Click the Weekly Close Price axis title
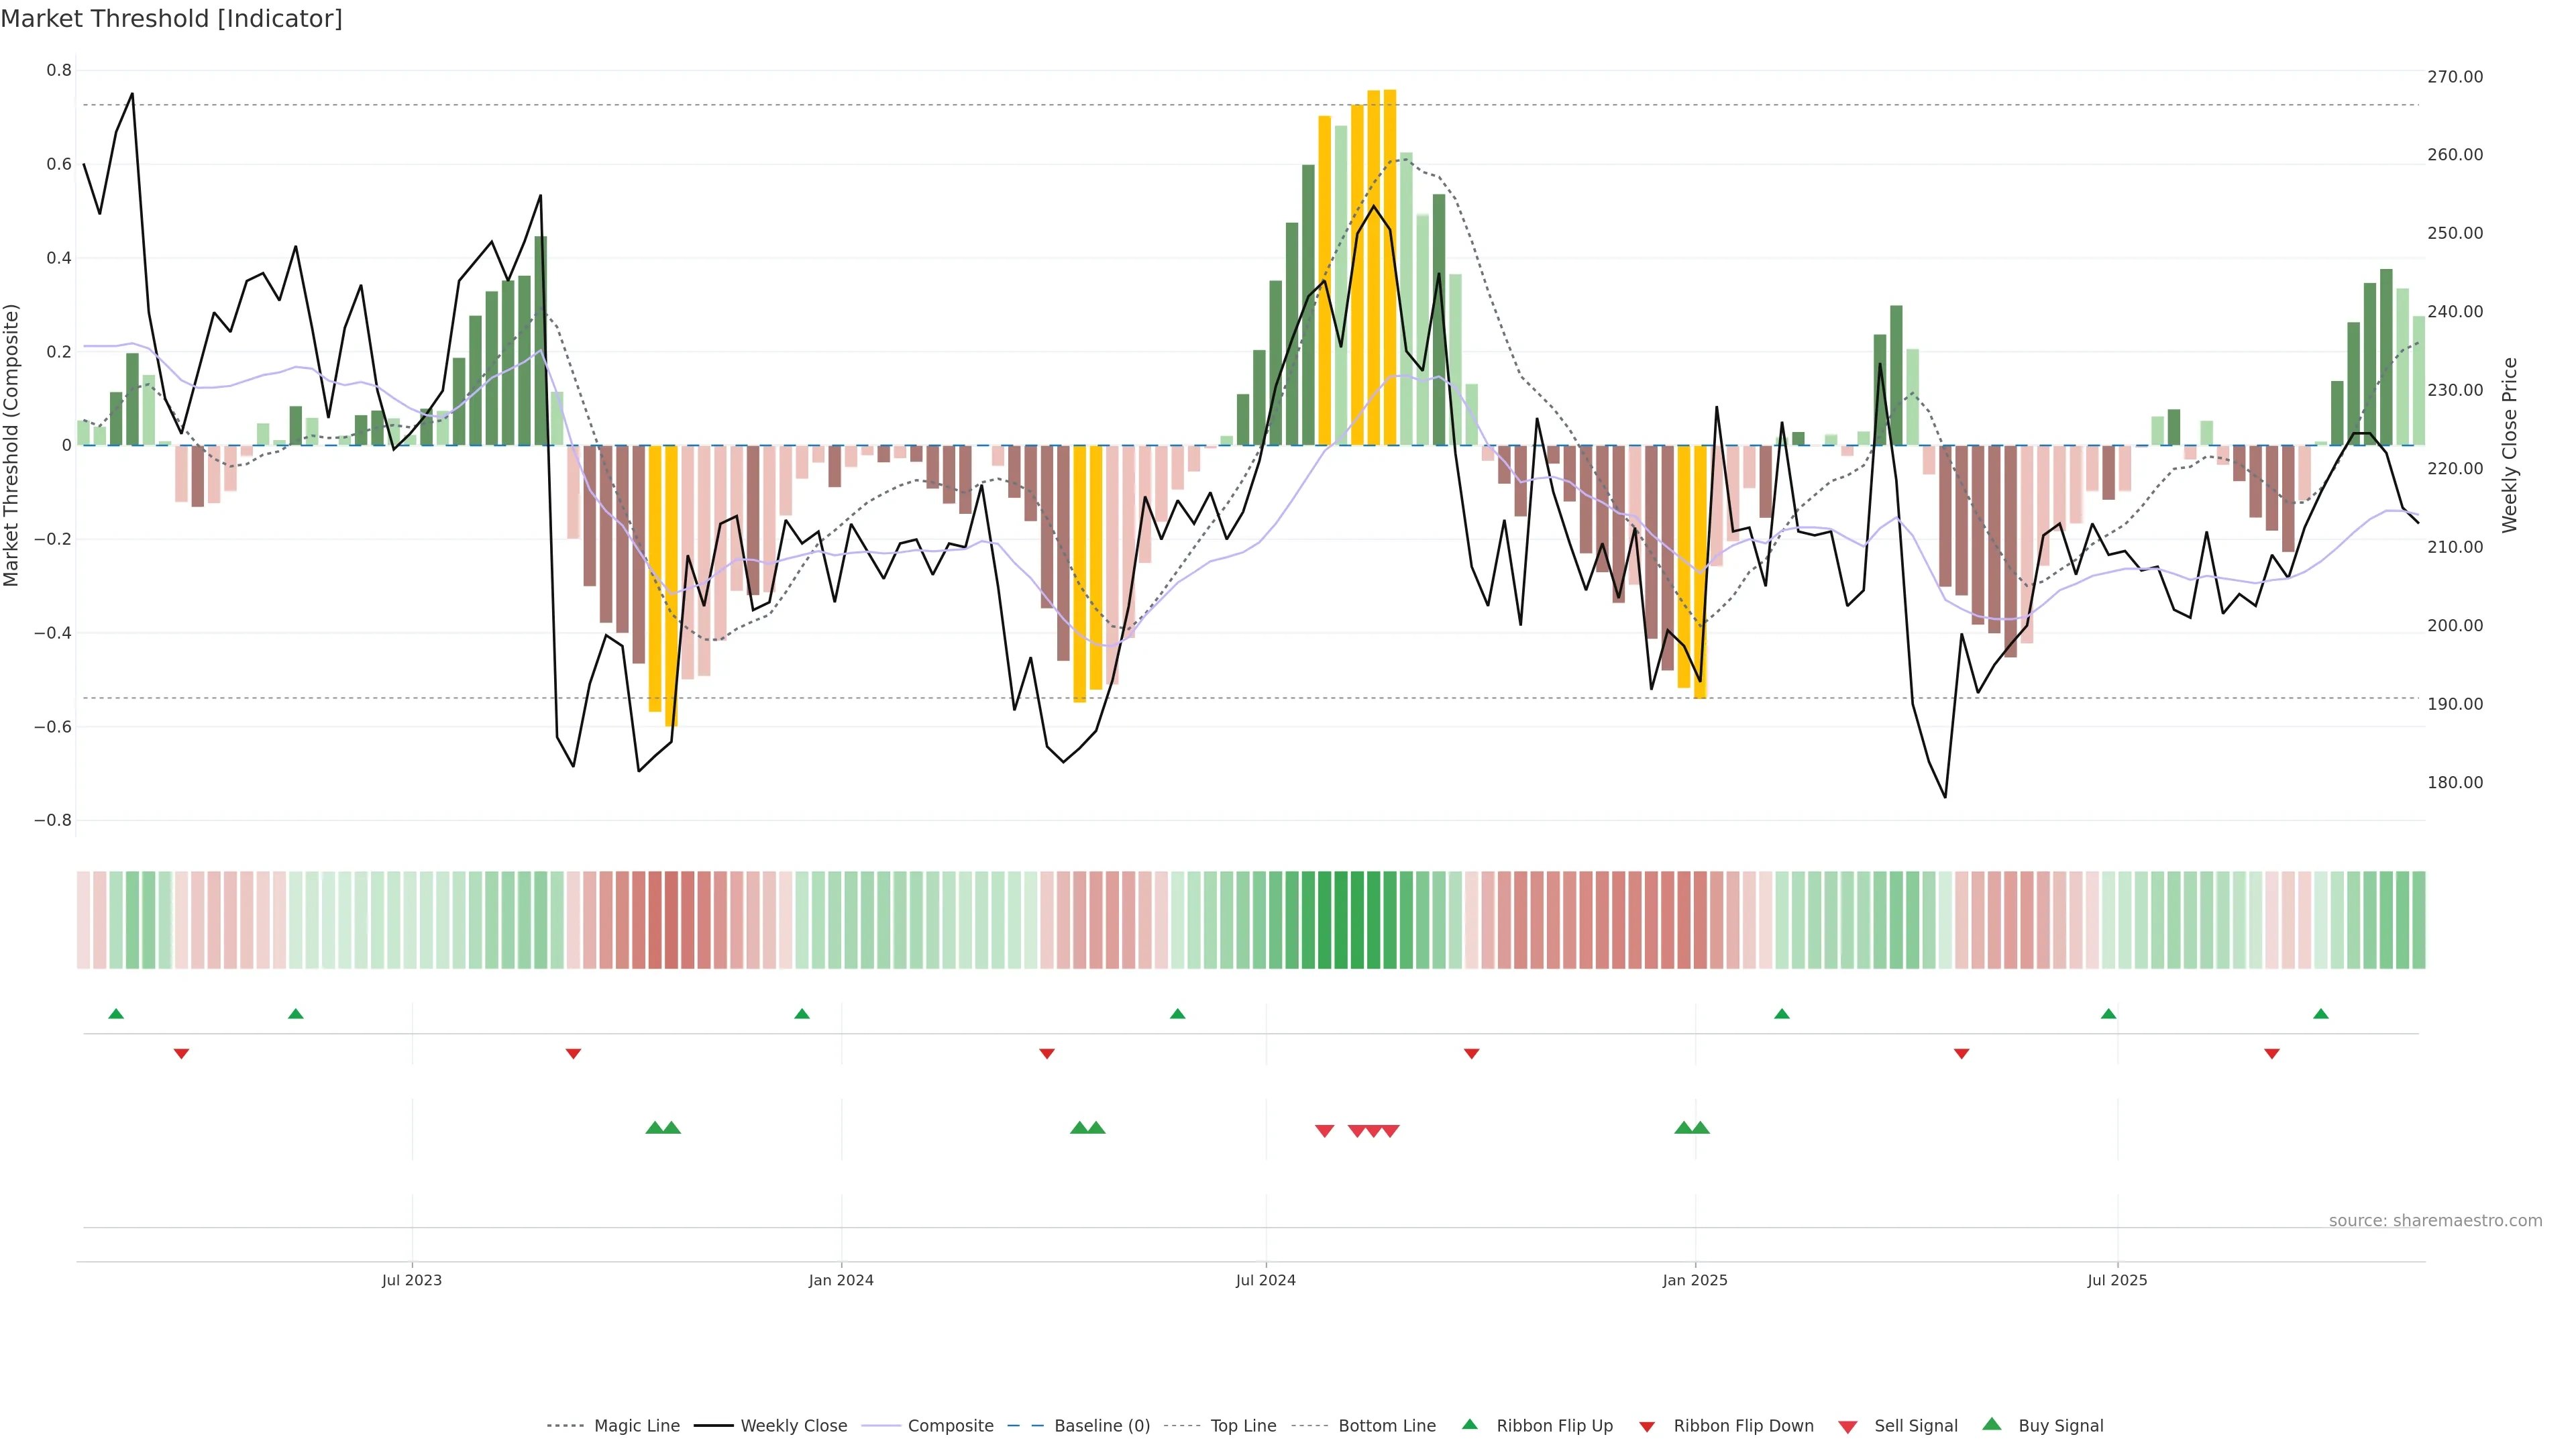Screen dimensions: 2576x1449 (2510, 445)
